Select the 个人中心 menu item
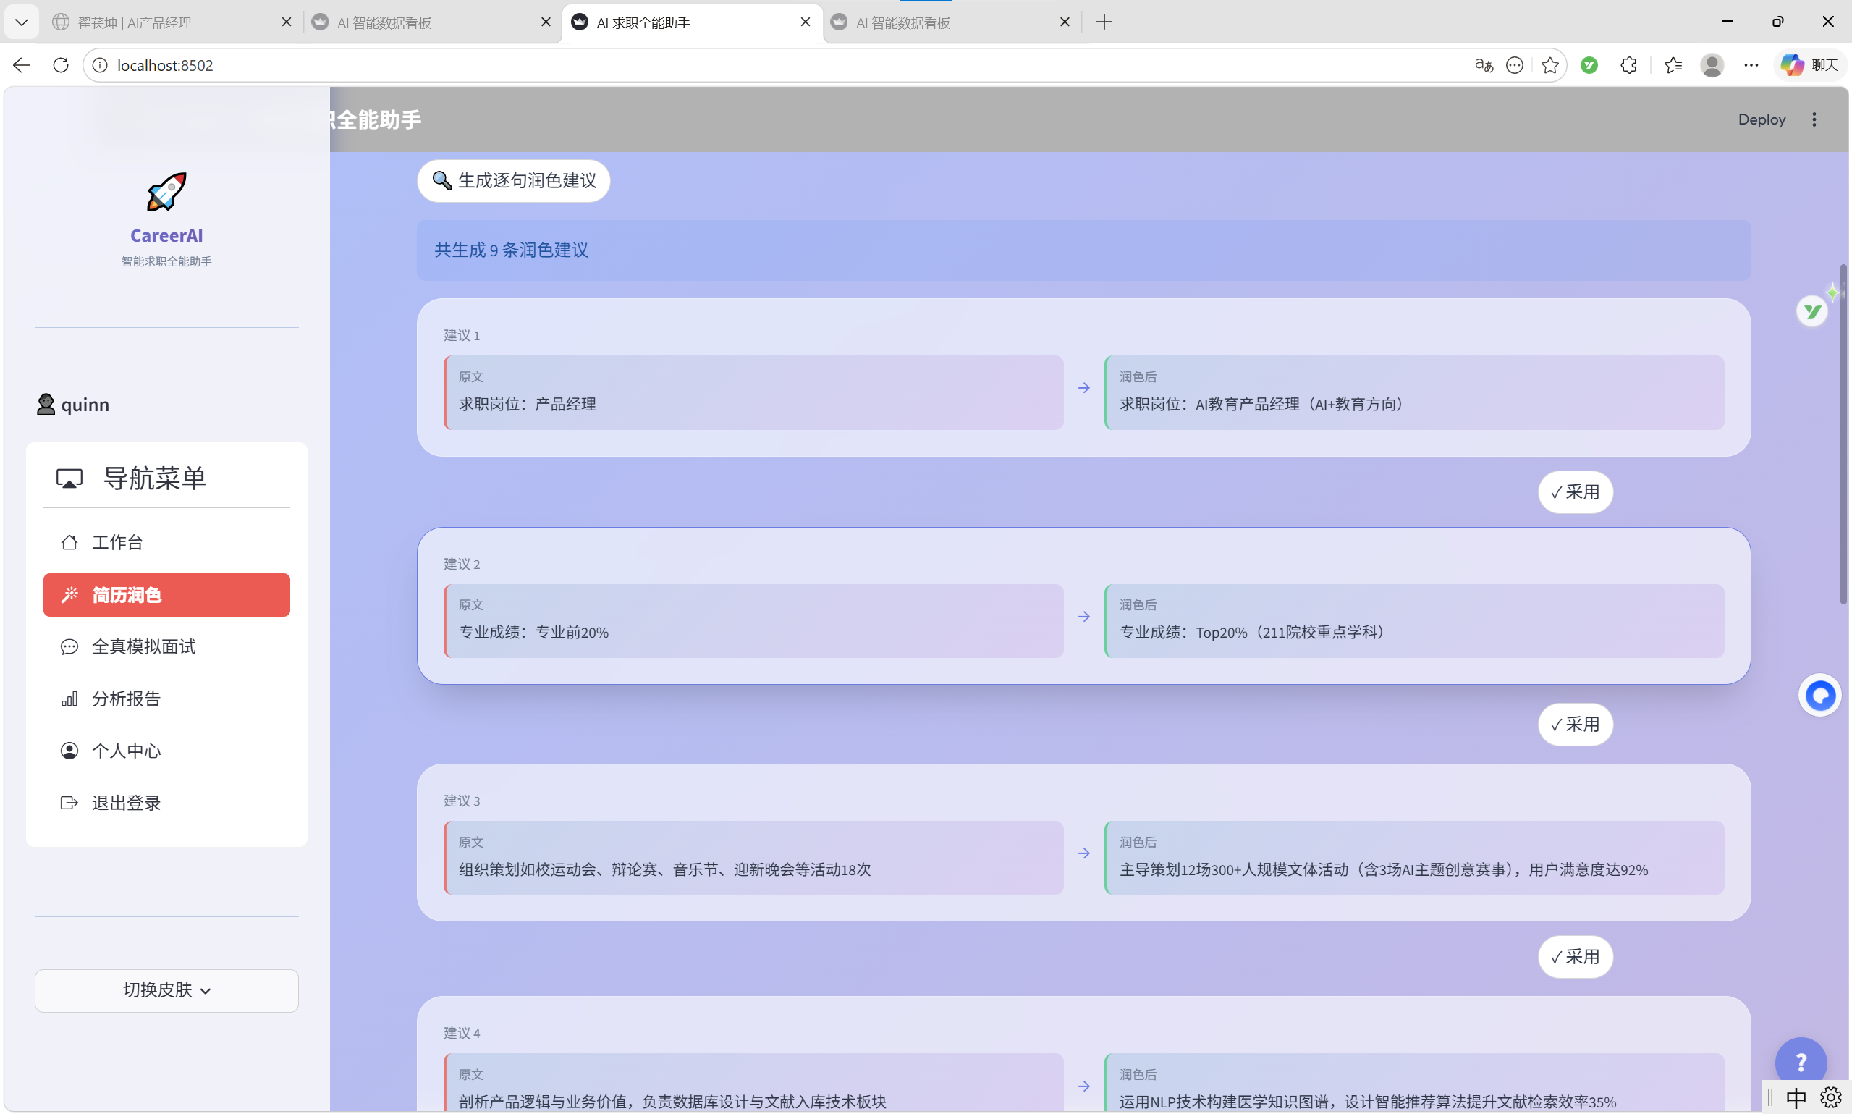This screenshot has width=1852, height=1114. pyautogui.click(x=126, y=751)
